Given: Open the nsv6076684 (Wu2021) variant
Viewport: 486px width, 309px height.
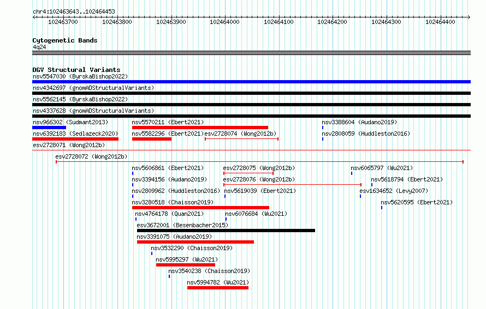Looking at the screenshot, I should coord(256,214).
